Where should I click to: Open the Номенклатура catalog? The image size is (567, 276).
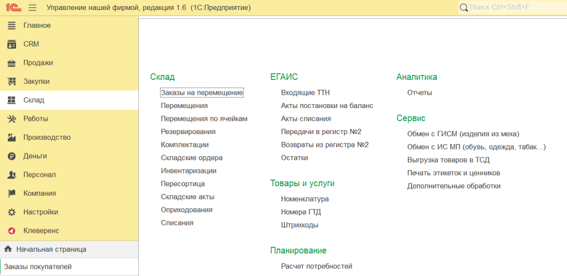point(305,199)
